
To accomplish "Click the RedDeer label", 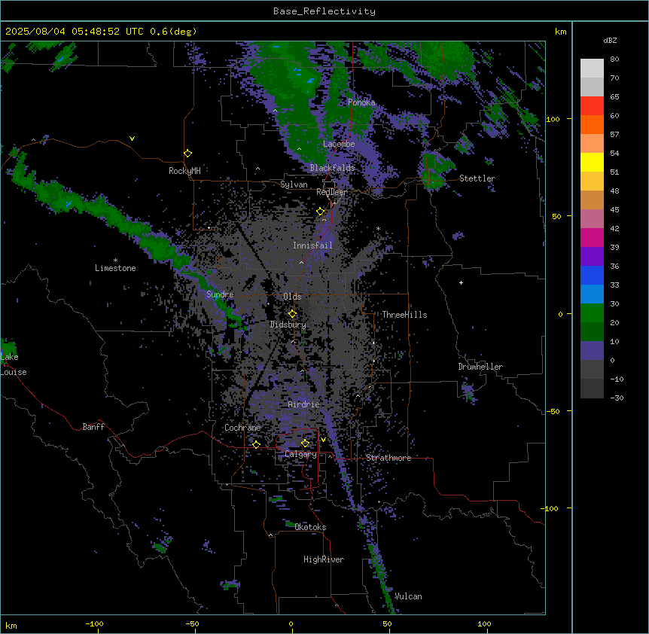I will [x=331, y=192].
